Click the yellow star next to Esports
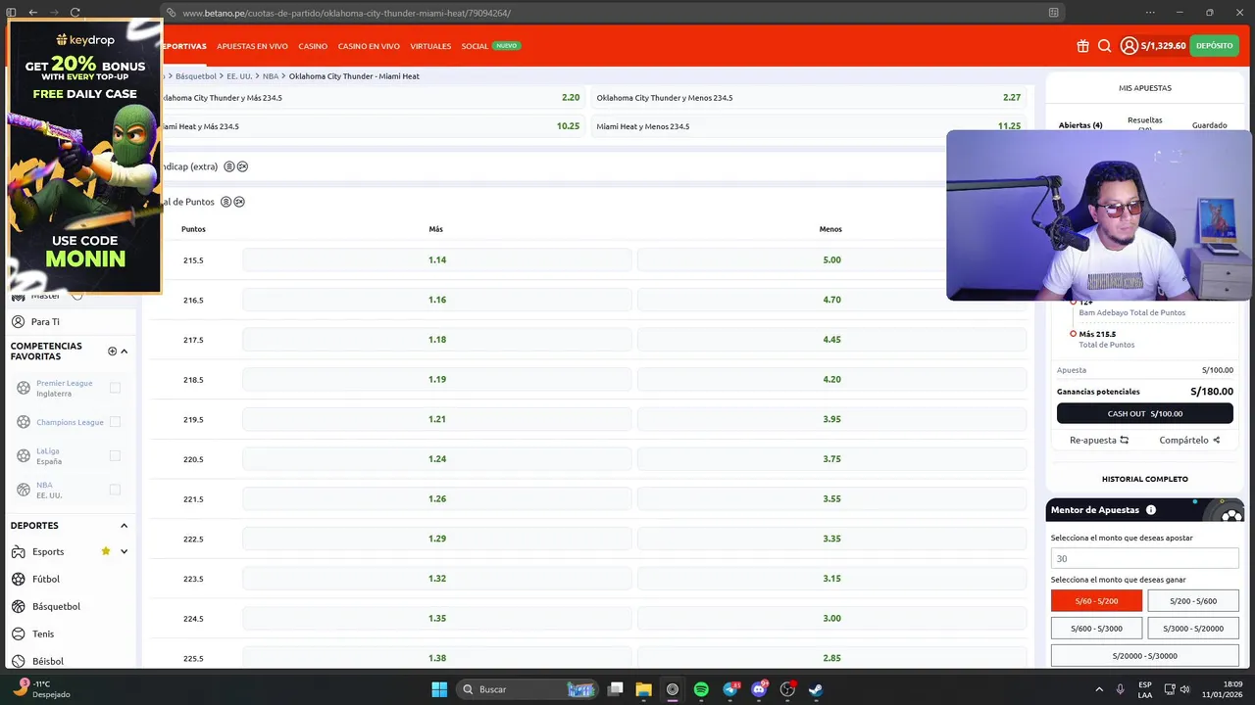1255x705 pixels. click(x=106, y=551)
